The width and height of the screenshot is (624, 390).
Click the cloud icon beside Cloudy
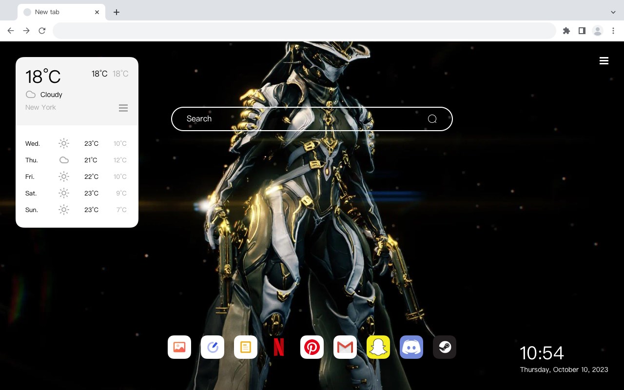(31, 95)
